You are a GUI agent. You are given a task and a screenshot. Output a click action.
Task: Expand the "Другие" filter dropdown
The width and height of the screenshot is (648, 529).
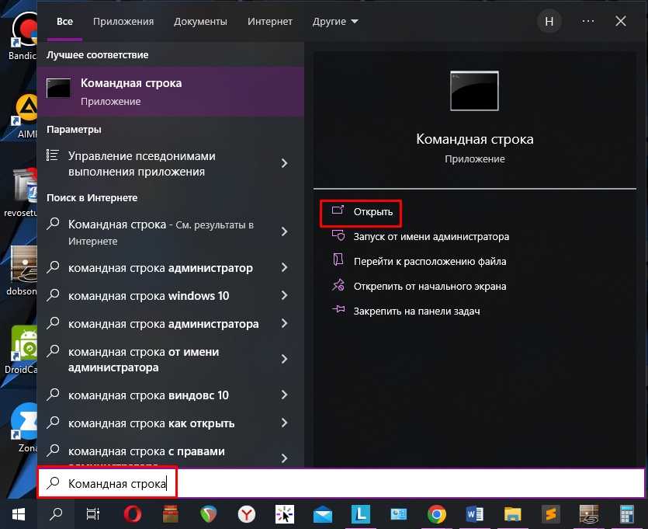click(335, 22)
